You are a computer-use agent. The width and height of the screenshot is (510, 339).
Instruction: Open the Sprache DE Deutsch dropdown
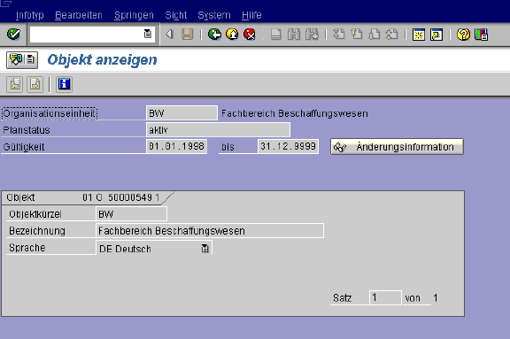click(x=205, y=249)
